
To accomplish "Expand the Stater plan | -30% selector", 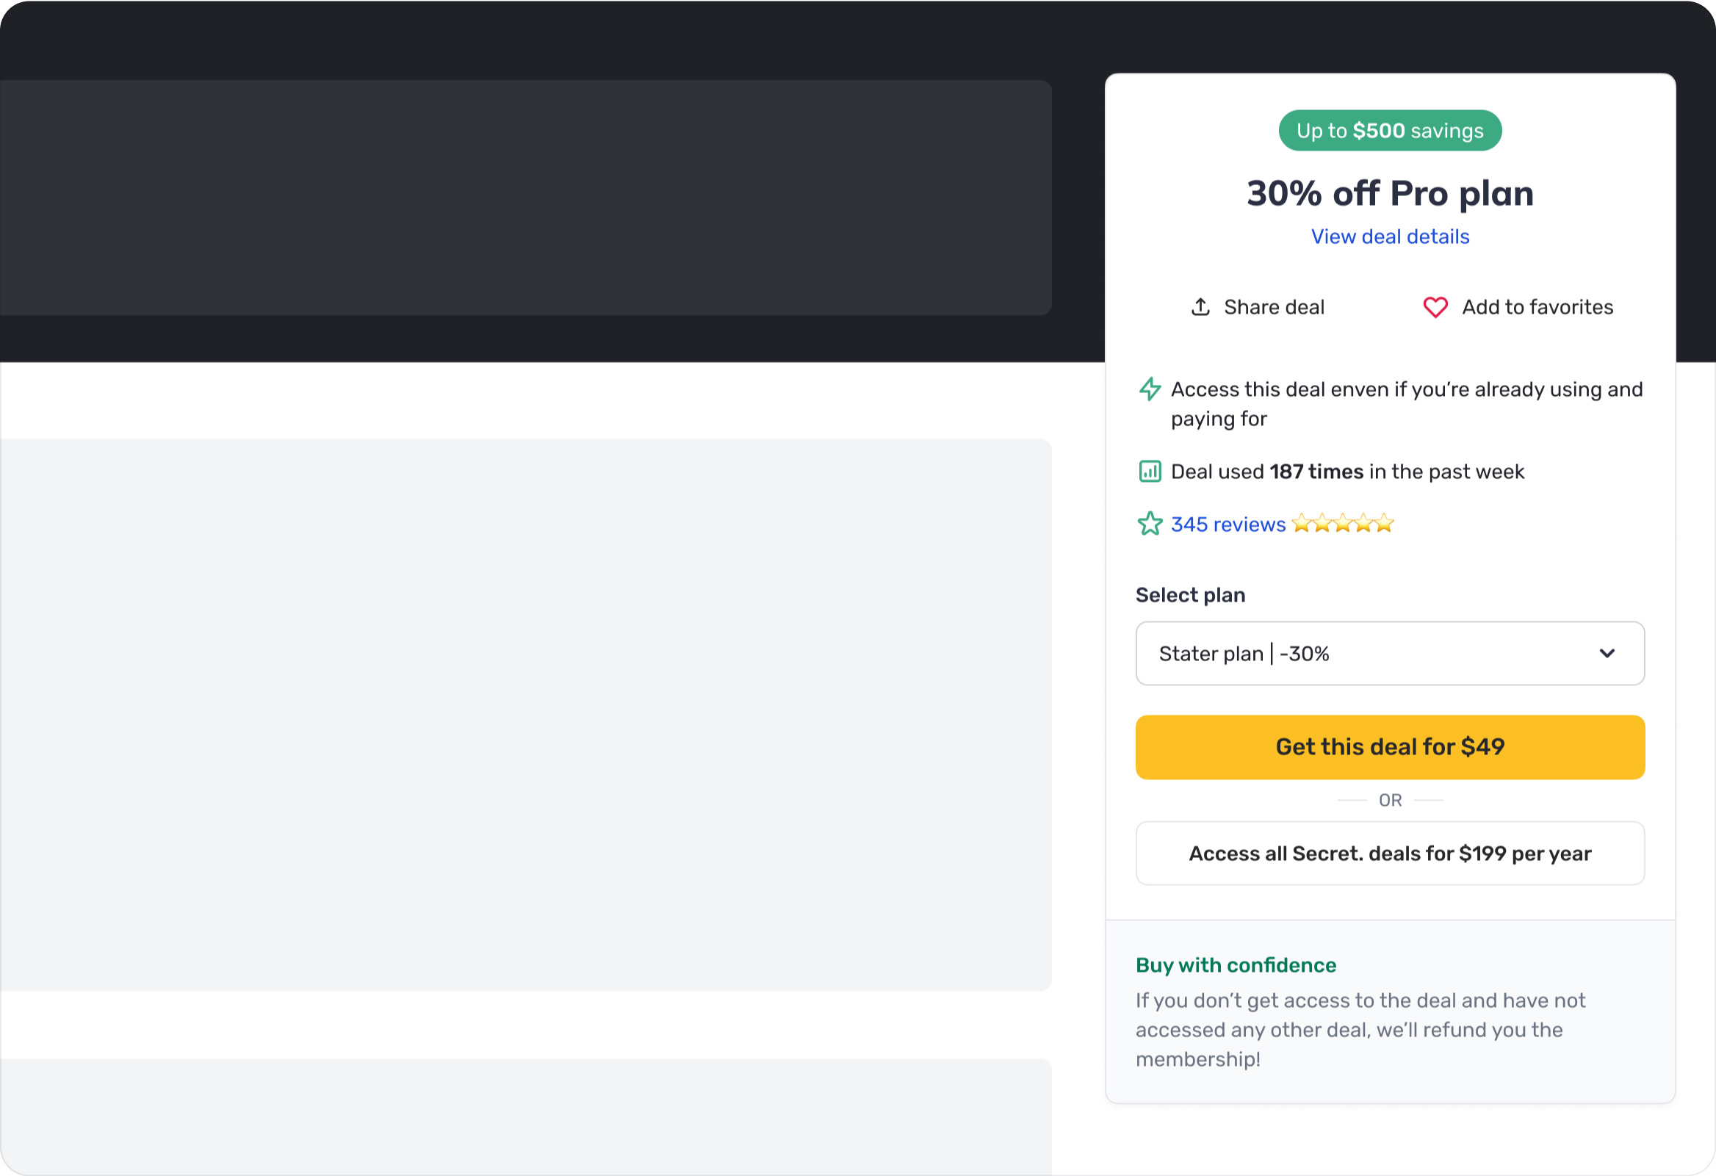I will pyautogui.click(x=1390, y=653).
